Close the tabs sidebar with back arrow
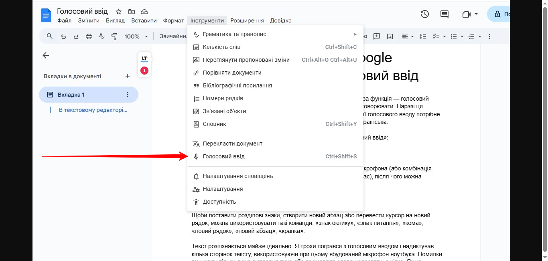Image resolution: width=548 pixels, height=261 pixels. (x=46, y=55)
